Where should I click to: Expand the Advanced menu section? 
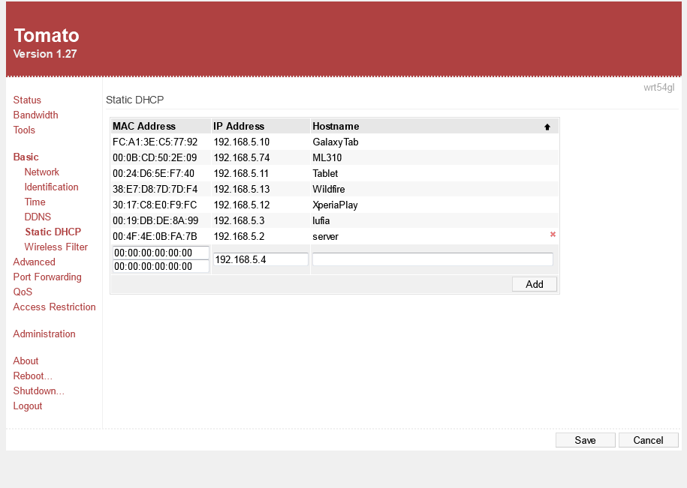coord(34,262)
